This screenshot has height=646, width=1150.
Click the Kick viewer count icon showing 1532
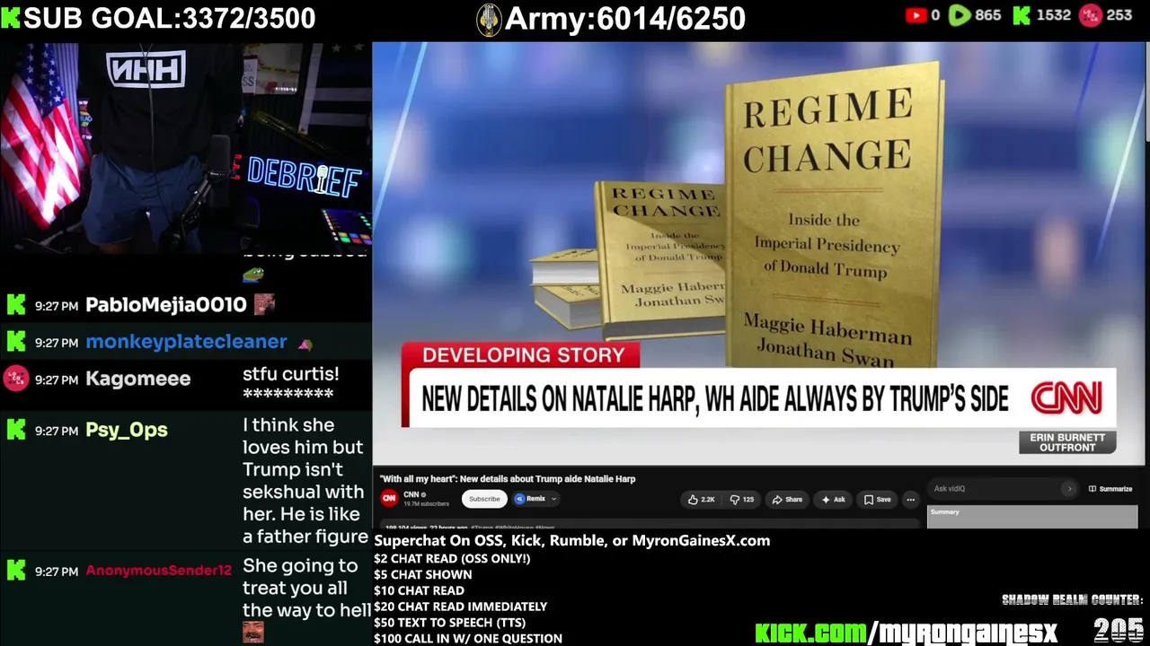click(x=1022, y=15)
